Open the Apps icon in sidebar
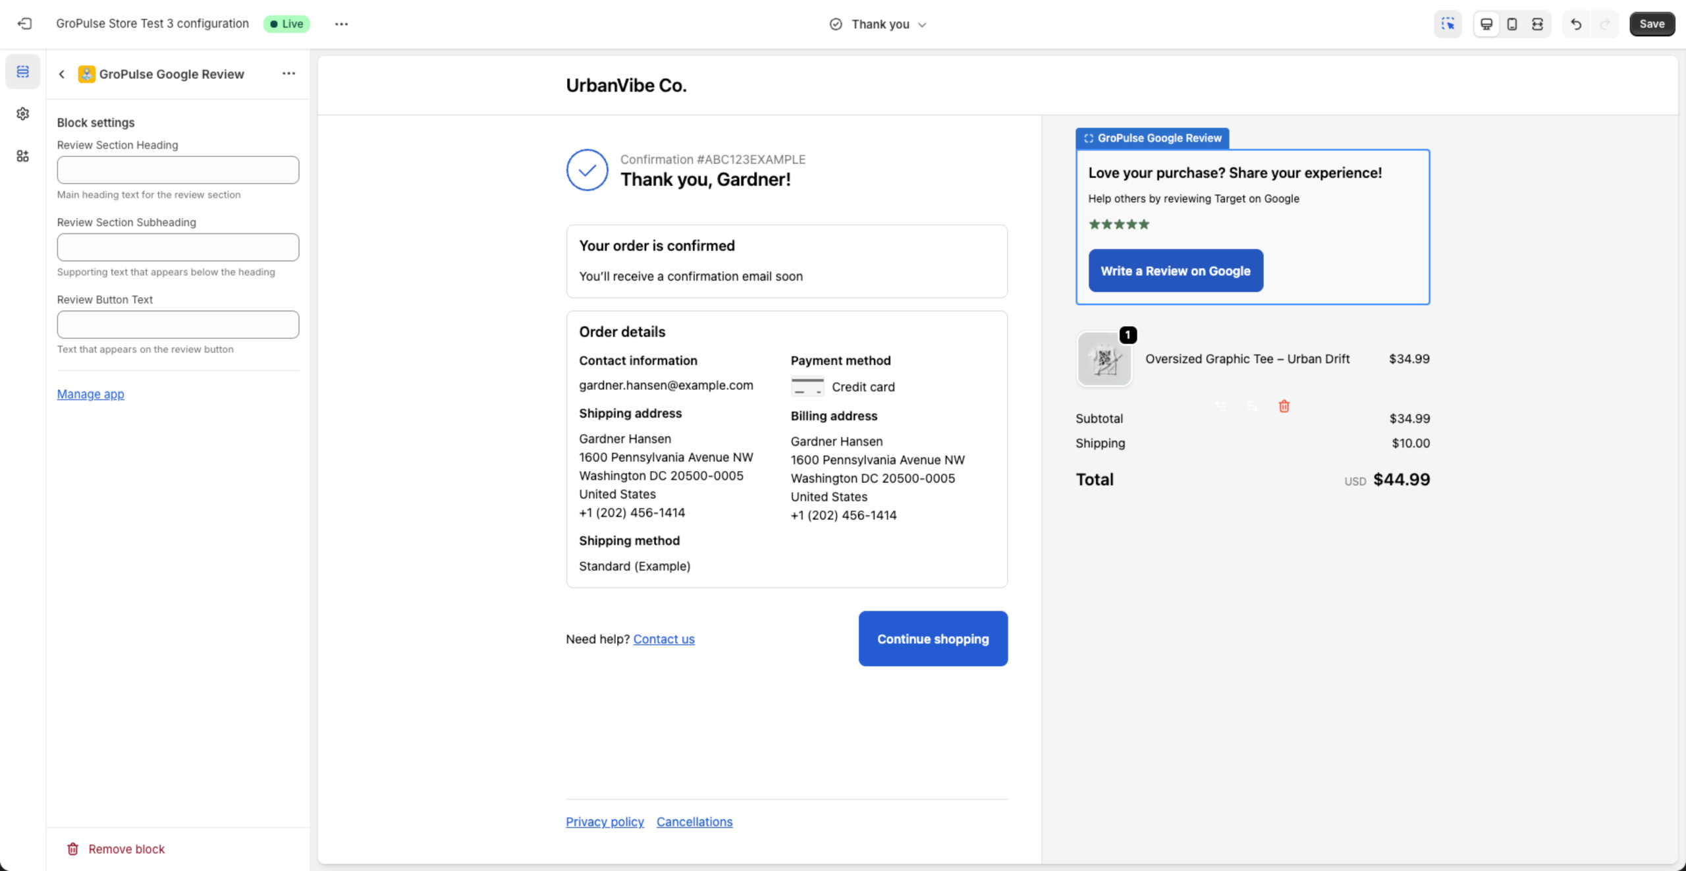Image resolution: width=1686 pixels, height=871 pixels. [x=22, y=156]
